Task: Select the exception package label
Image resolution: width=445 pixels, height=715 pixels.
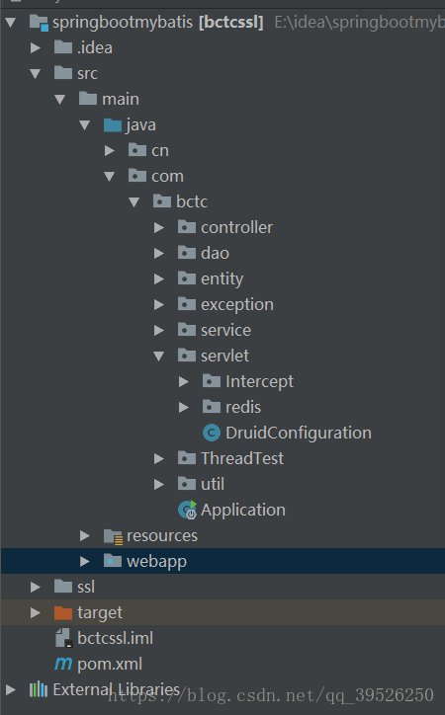Action: tap(237, 304)
